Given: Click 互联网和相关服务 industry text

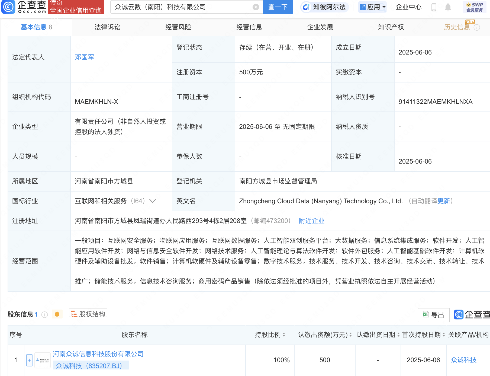Looking at the screenshot, I should click(x=101, y=201).
